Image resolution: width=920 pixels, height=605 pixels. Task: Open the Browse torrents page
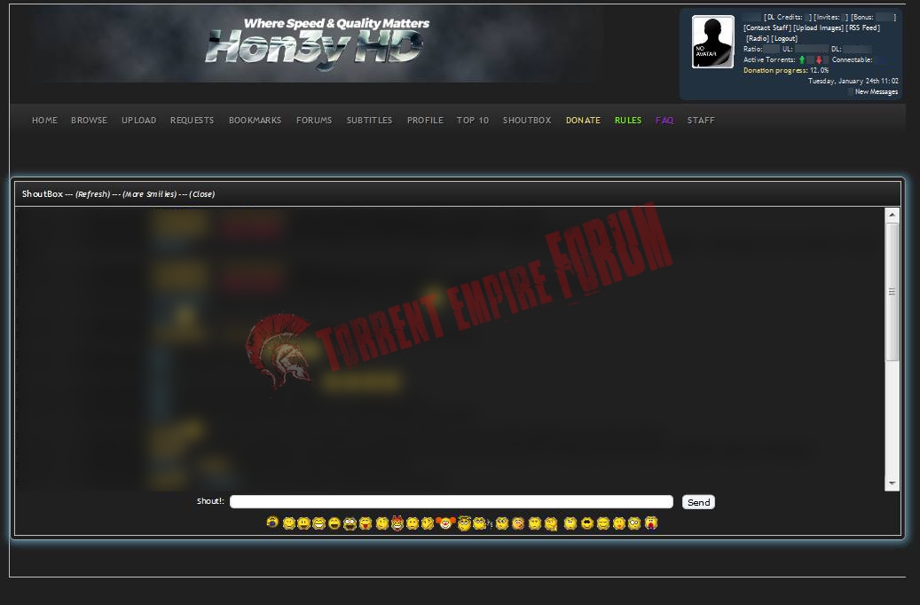(x=90, y=121)
